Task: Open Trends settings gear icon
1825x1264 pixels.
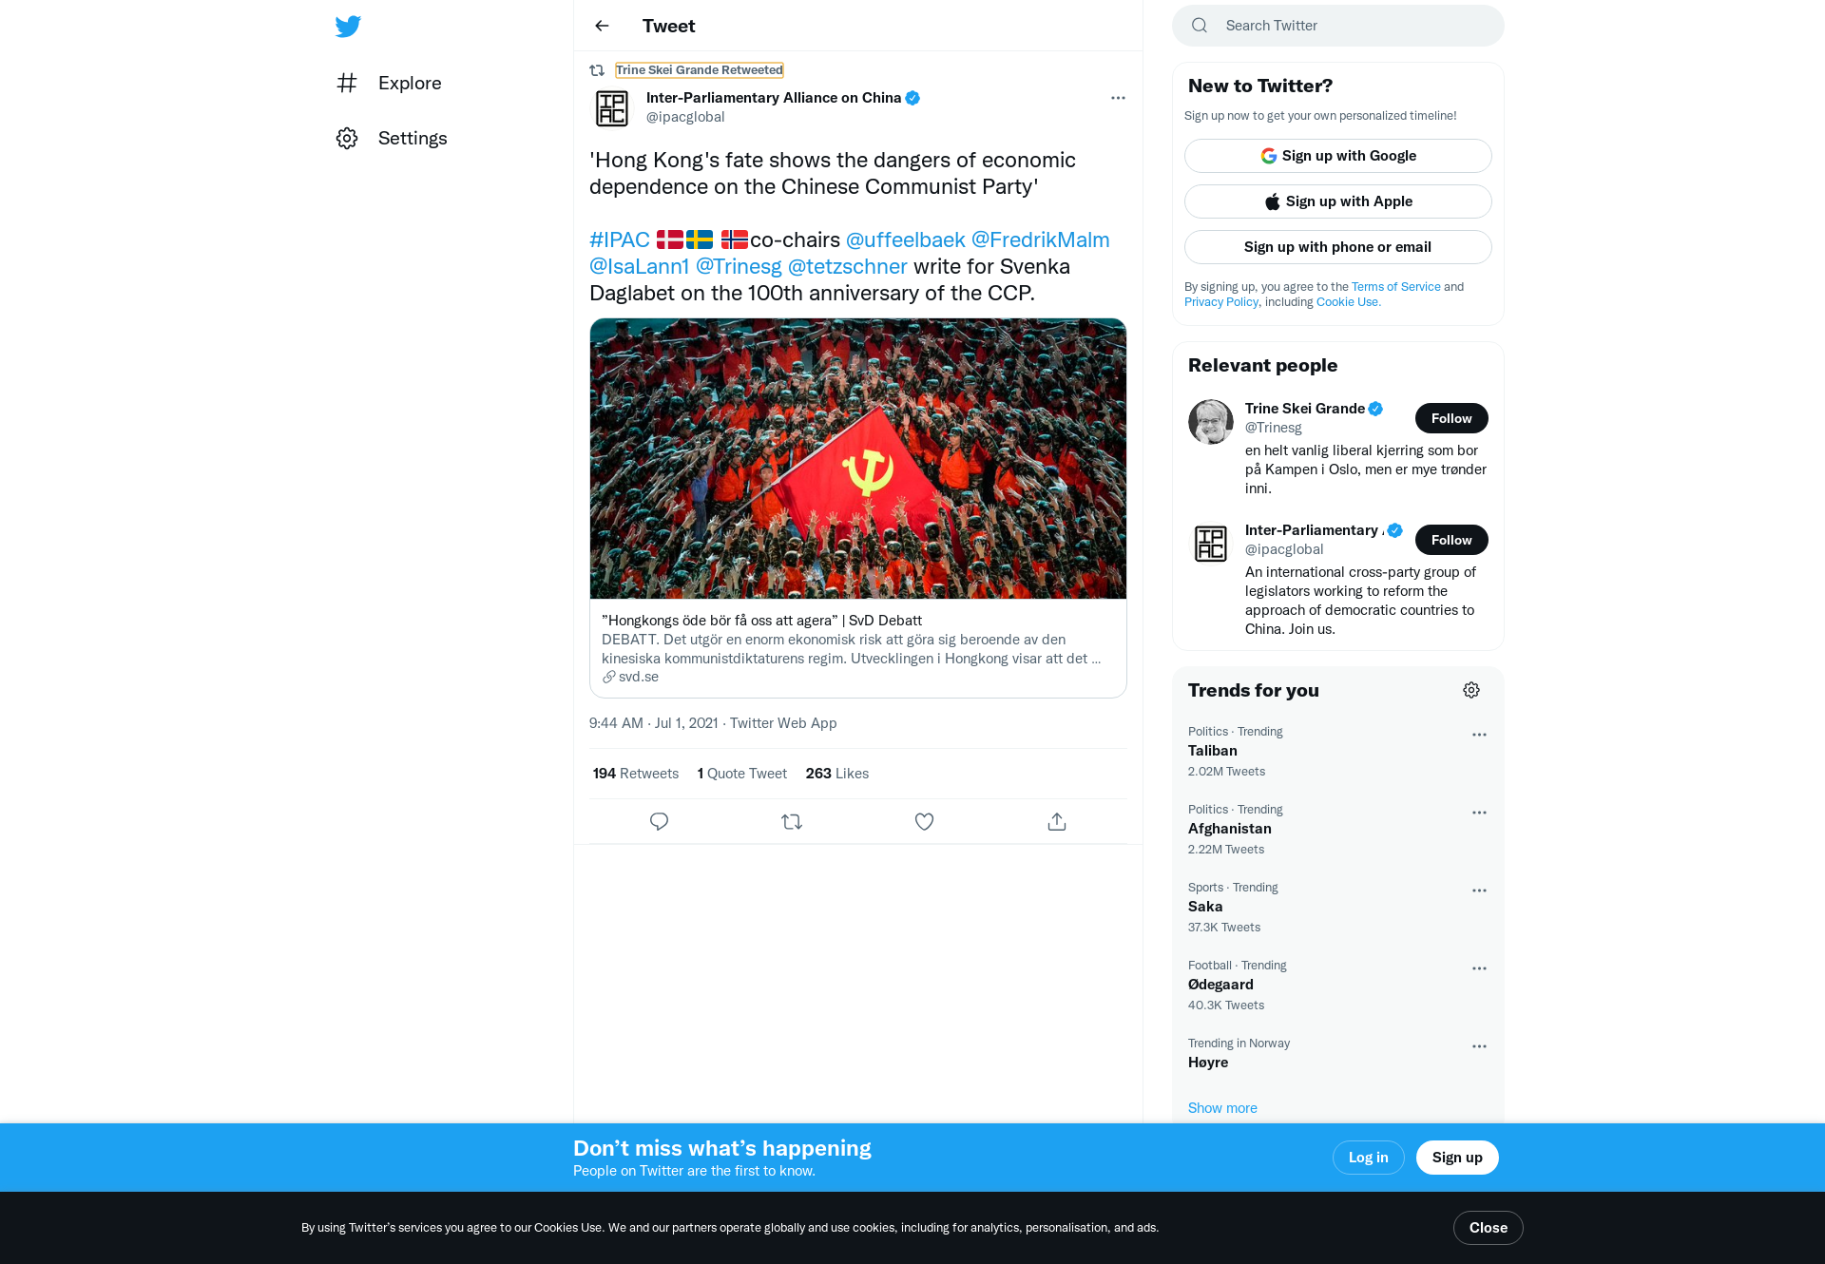Action: 1471,690
